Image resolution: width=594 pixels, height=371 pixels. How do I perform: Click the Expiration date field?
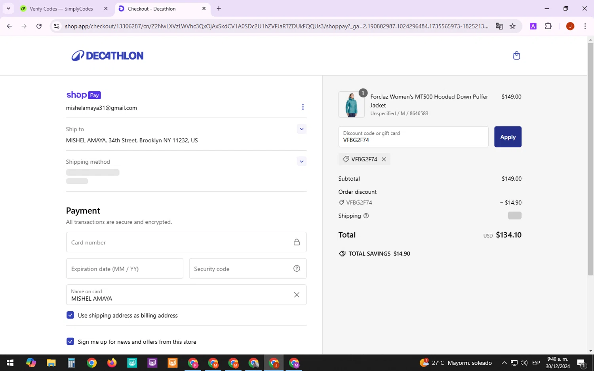coord(125,269)
